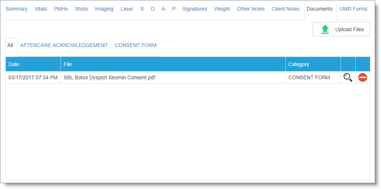Click the date 03/17/2017 07:34 PM cell

(x=33, y=78)
